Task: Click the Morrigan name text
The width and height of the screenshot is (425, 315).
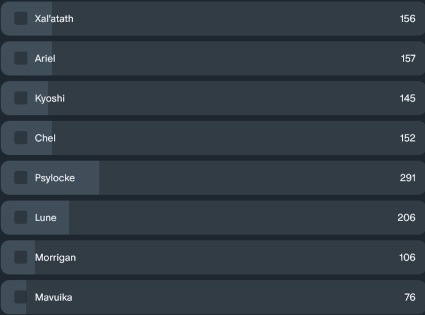Action: click(55, 258)
